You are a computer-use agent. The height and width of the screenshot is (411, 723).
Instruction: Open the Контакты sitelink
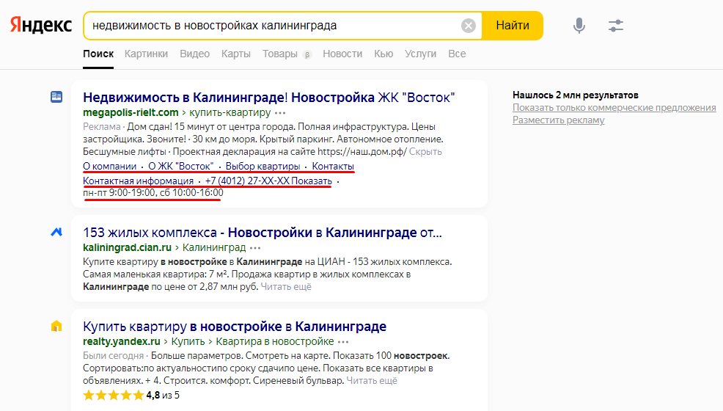tap(333, 166)
